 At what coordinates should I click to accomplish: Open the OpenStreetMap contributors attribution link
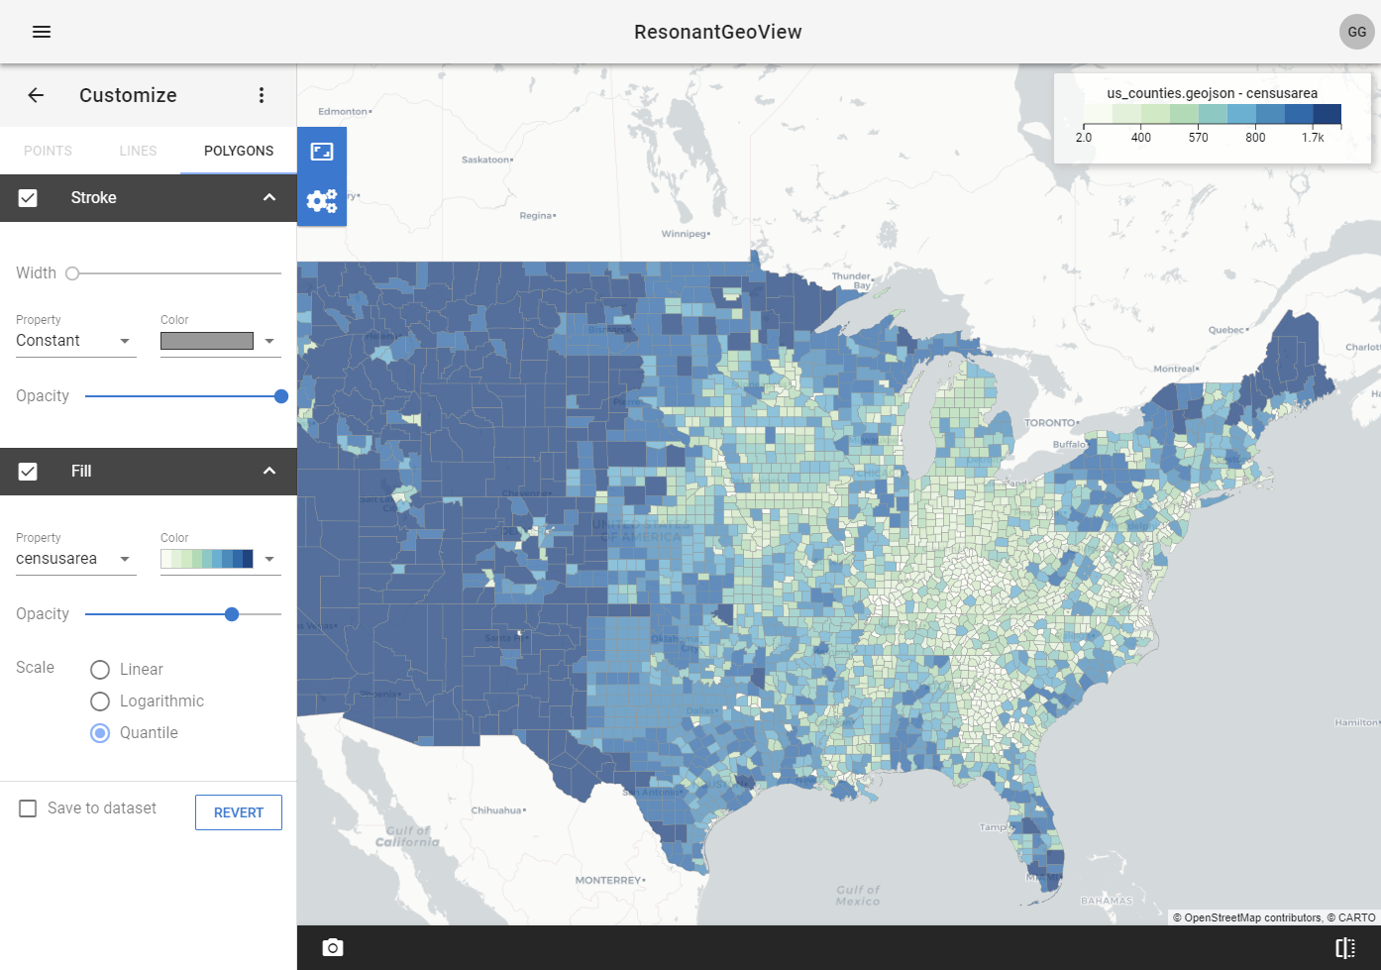[1252, 917]
